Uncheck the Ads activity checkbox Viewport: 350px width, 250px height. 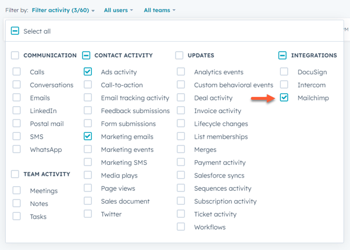(x=88, y=72)
